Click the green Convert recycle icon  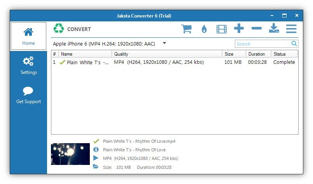(59, 28)
